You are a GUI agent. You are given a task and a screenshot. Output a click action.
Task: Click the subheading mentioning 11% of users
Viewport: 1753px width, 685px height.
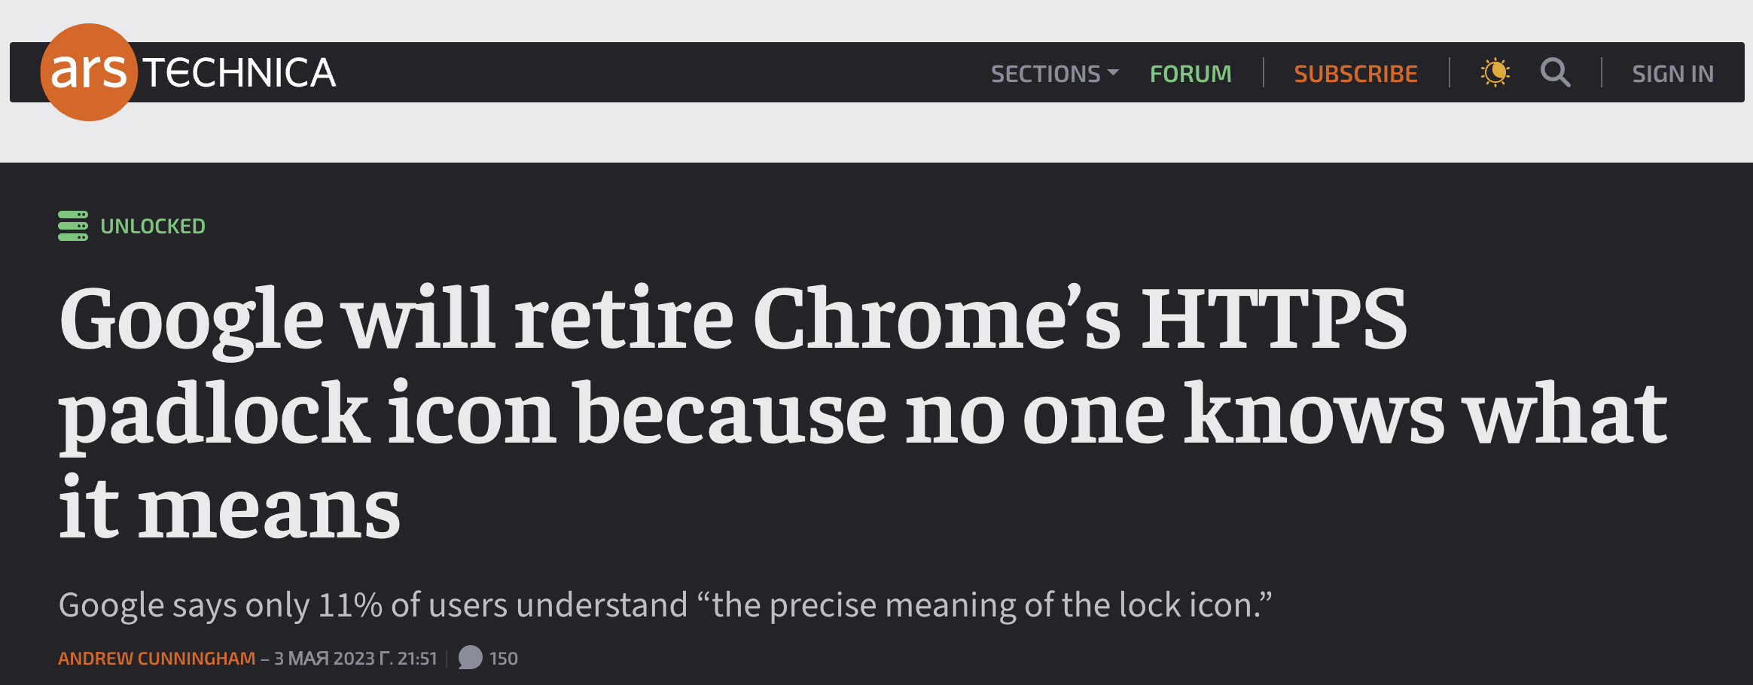pos(664,605)
